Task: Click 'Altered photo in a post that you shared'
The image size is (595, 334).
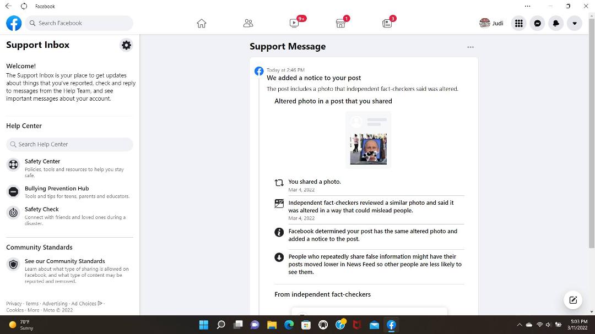Action: click(x=333, y=101)
